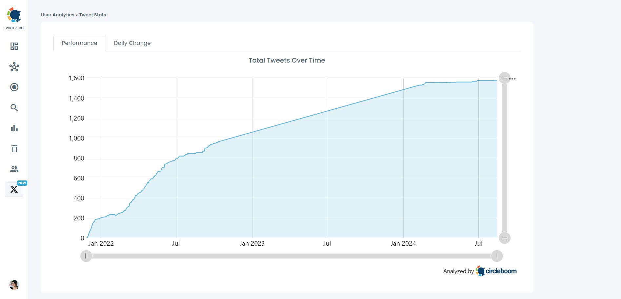The image size is (621, 299).
Task: View analytics via the bar chart icon
Action: coord(14,128)
